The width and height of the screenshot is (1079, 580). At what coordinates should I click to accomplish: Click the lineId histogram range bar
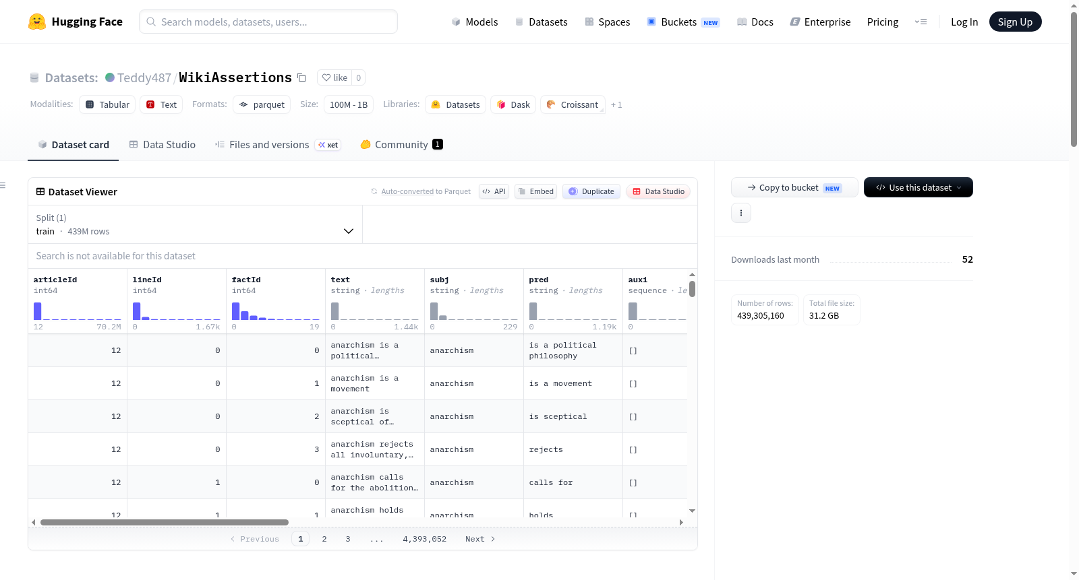177,311
